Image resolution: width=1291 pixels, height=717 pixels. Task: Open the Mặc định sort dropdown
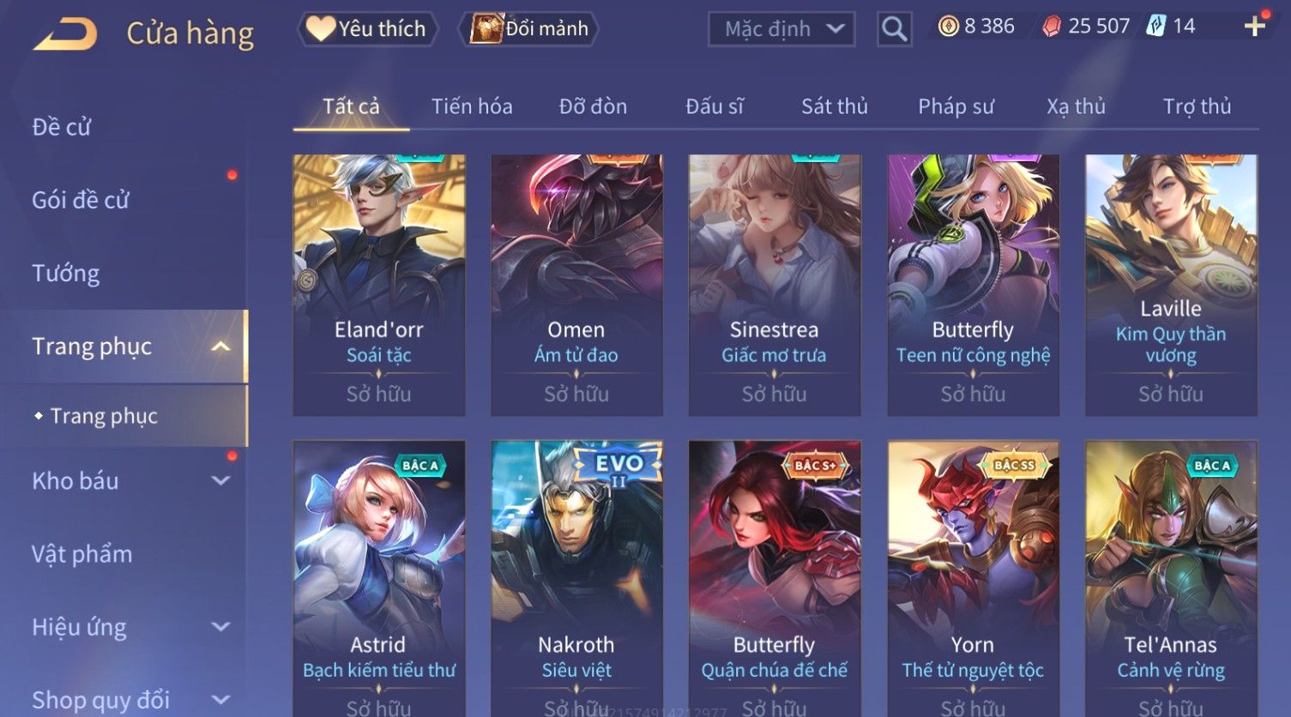tap(781, 29)
